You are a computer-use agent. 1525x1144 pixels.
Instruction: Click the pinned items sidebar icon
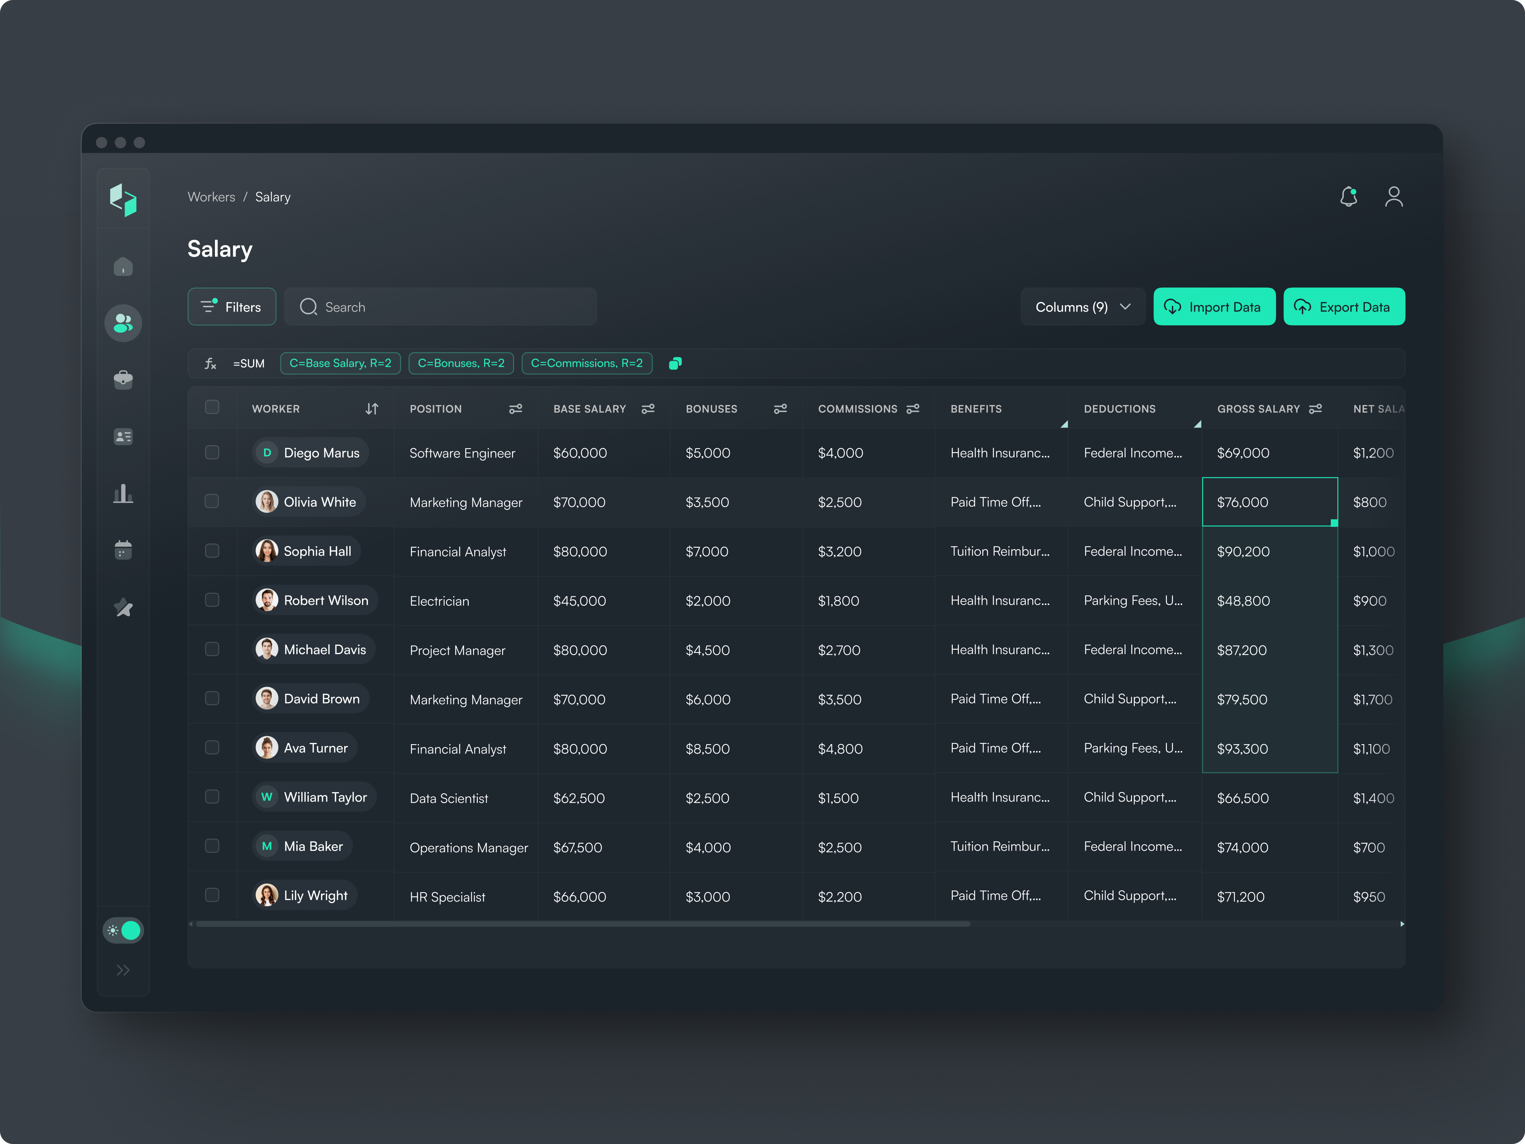click(123, 608)
